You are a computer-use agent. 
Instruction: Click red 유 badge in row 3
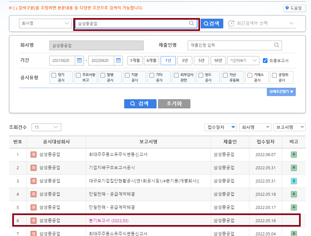click(34, 181)
